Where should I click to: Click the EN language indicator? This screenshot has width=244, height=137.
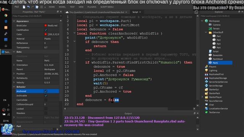5,100
